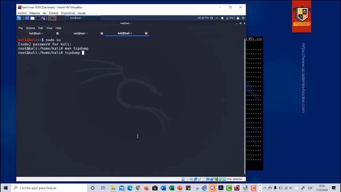Click the battery indicator in Kali panel

[230, 18]
